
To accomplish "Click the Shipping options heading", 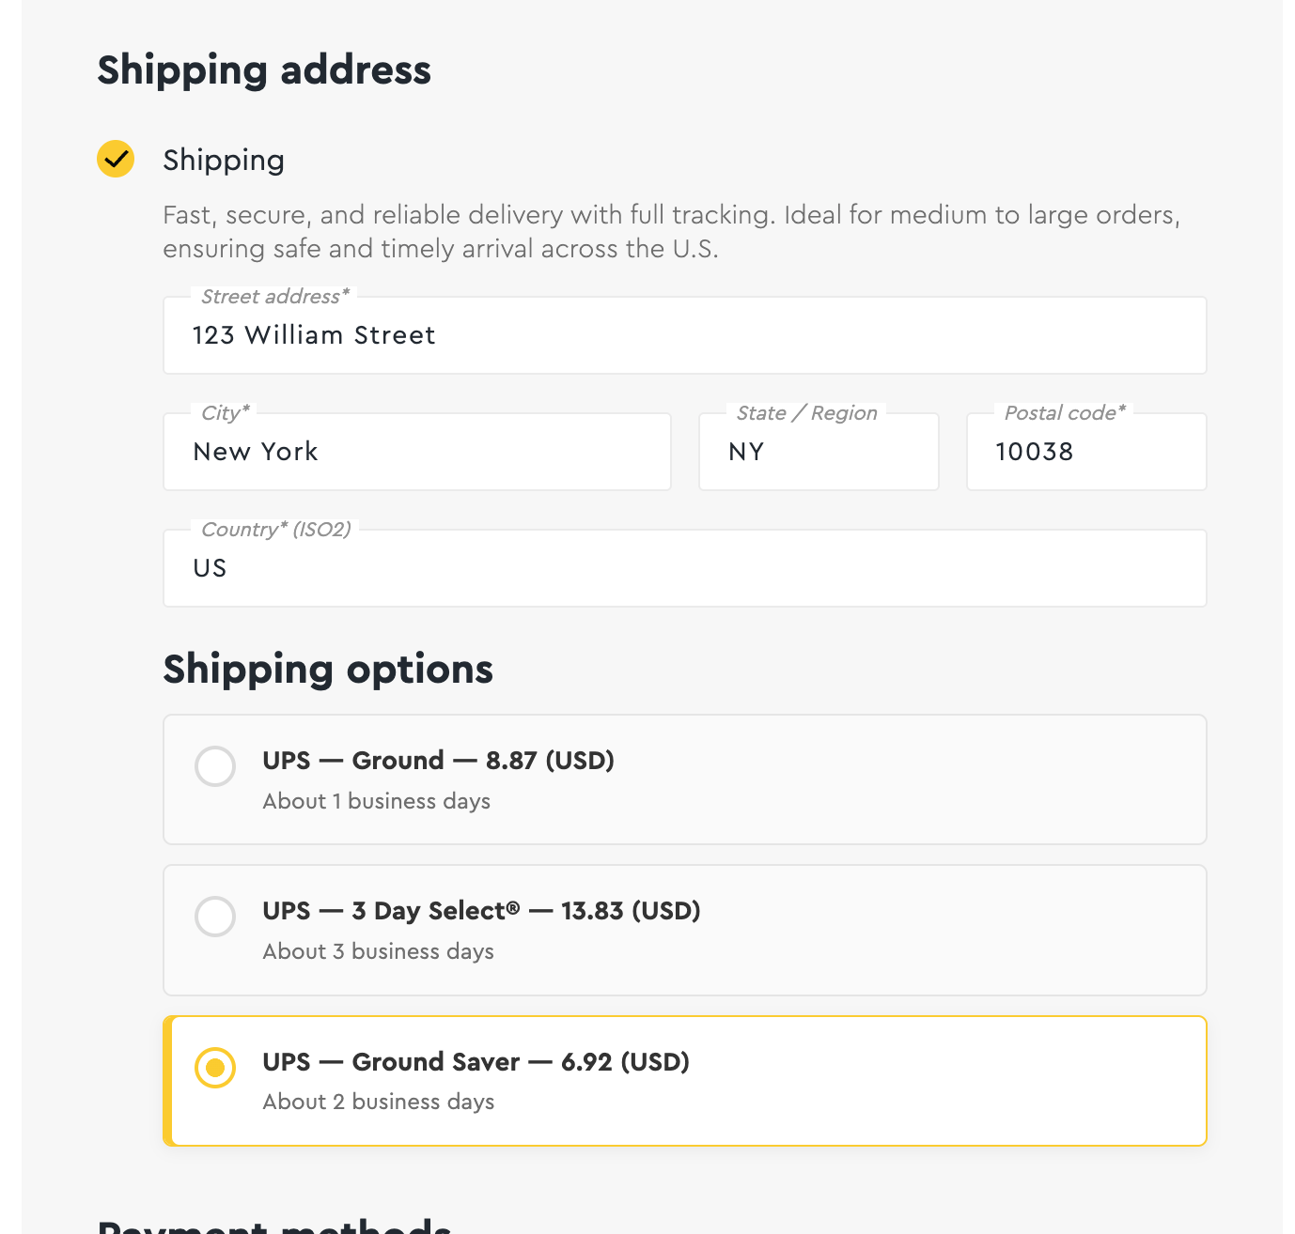I will pos(328,670).
